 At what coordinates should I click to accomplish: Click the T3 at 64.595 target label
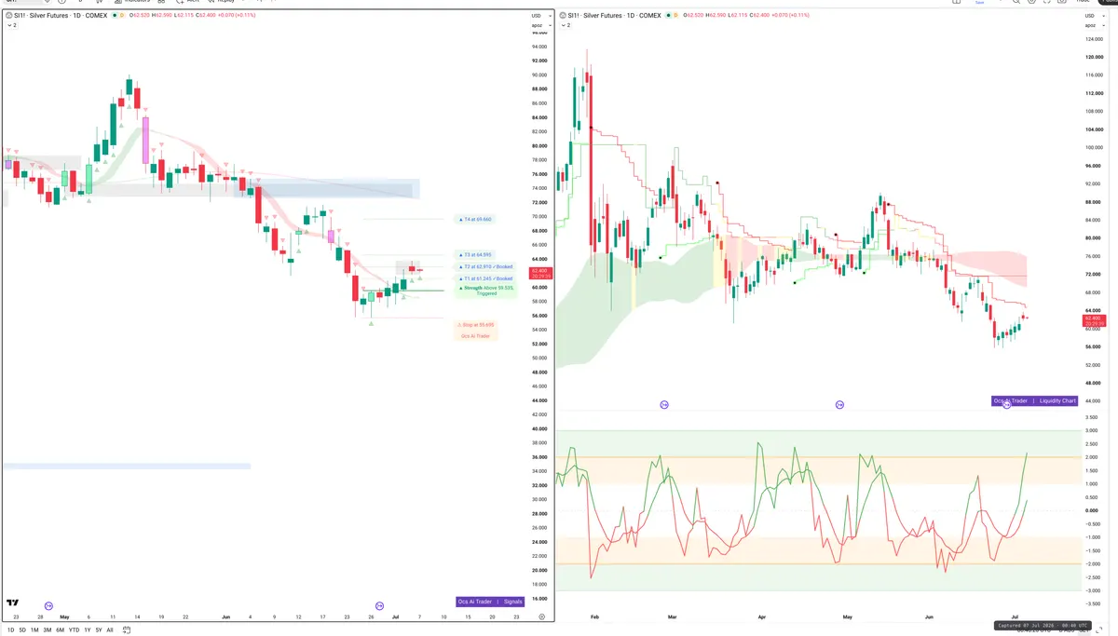pyautogui.click(x=476, y=254)
